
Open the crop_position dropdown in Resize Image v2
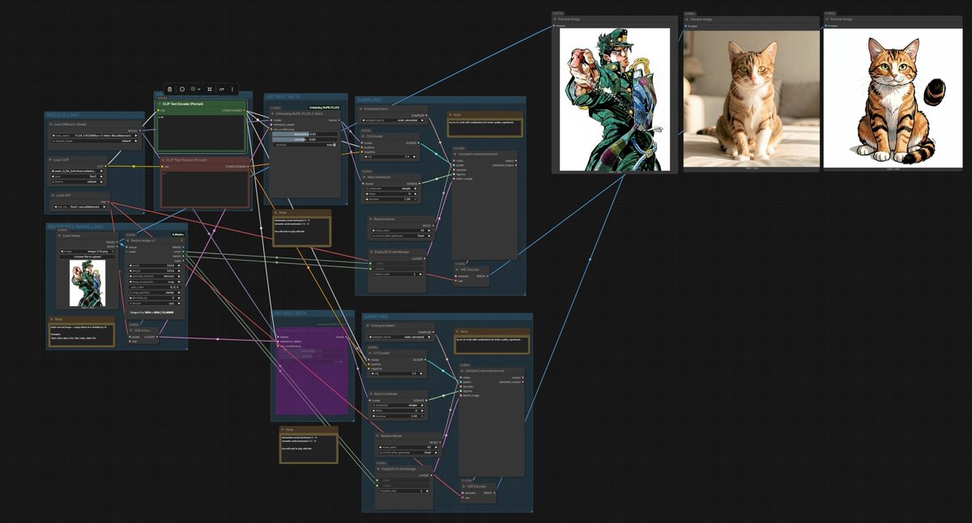click(153, 292)
